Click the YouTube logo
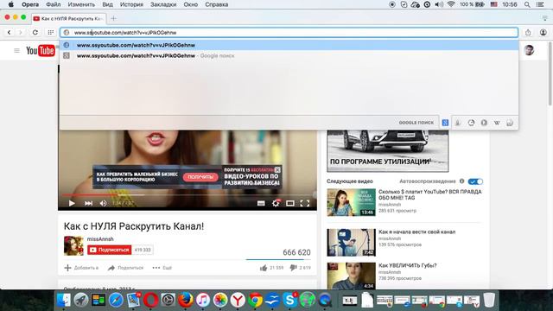 coord(41,51)
